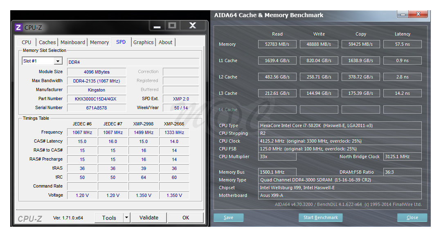The image size is (441, 237).
Task: Click L2 Cache Read 482.56 GB/s result
Action: pos(277,77)
